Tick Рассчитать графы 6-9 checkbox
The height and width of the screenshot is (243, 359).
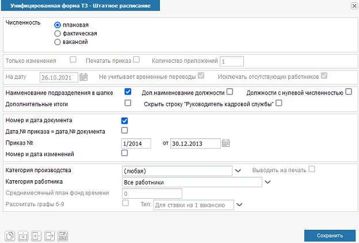(x=125, y=203)
